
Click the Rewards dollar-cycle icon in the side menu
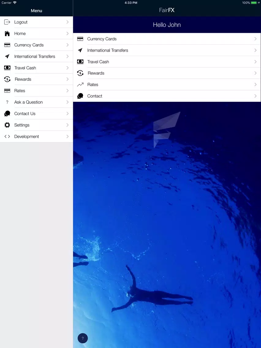coord(7,79)
